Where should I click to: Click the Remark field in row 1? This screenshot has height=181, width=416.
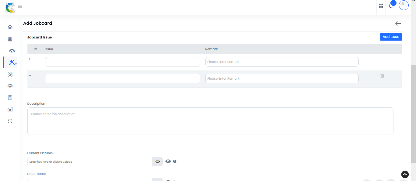click(x=282, y=62)
